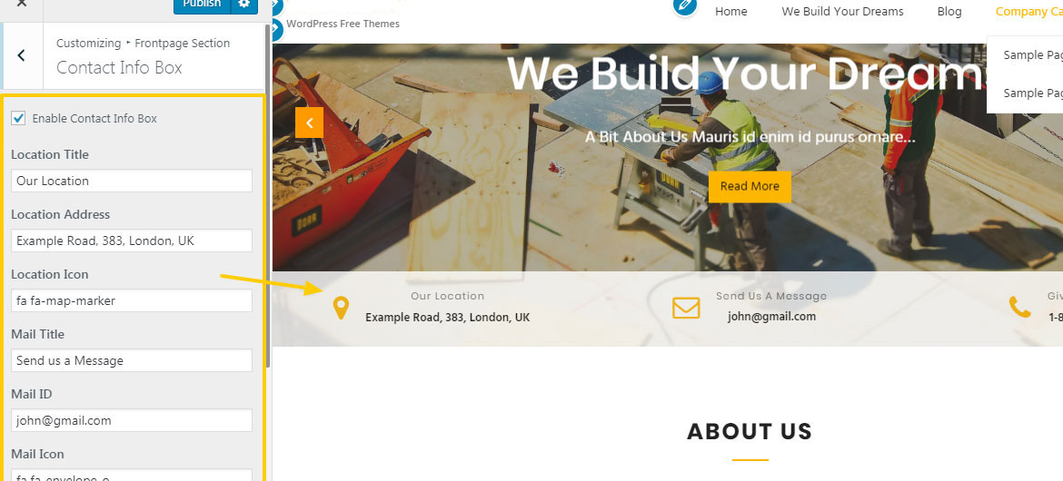Open We Build Your Dreams menu link
The image size is (1063, 481).
pyautogui.click(x=842, y=12)
